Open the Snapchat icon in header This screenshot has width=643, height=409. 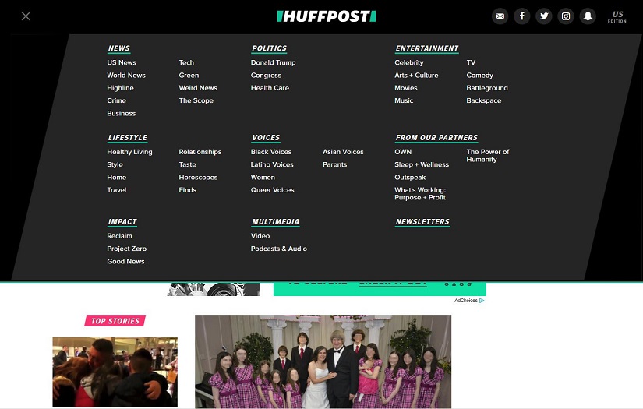coord(588,16)
